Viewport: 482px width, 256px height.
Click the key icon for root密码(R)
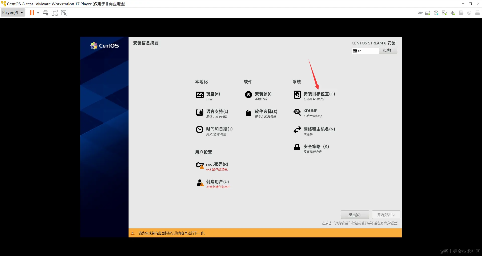pyautogui.click(x=200, y=165)
